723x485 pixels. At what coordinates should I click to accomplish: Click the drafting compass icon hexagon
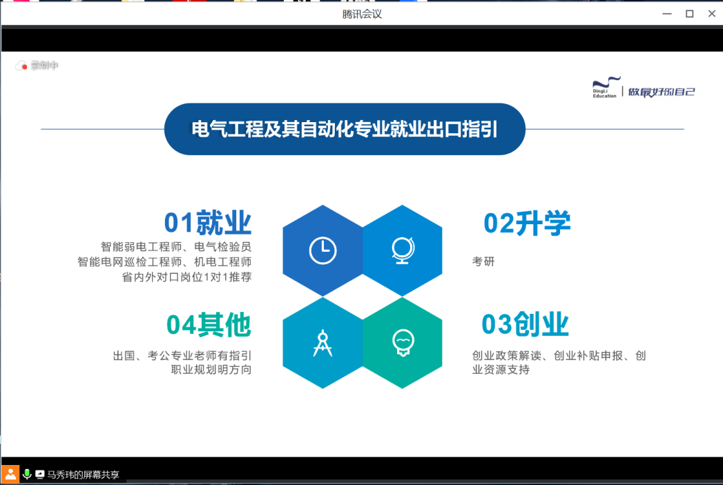point(322,343)
